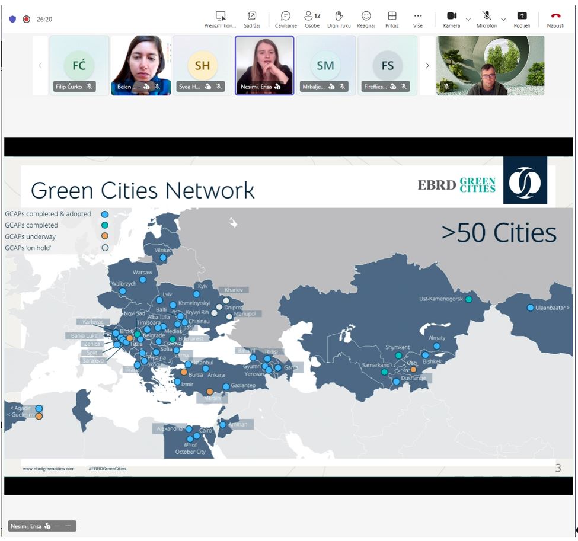Open the Prikaz view menu
Viewport: 578px width, 541px height.
pos(392,19)
